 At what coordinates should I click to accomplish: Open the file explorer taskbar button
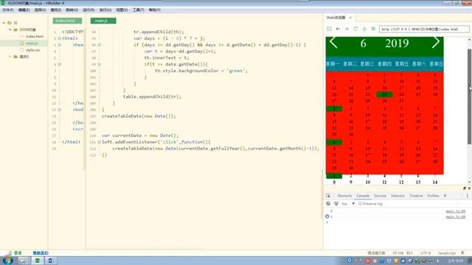tap(23, 261)
